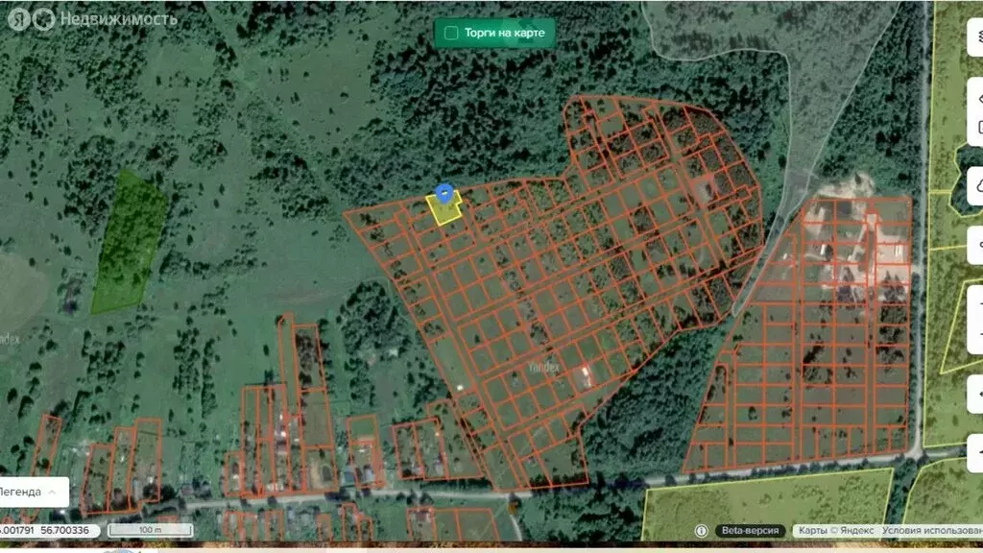Viewport: 983px width, 553px height.
Task: Click the "Торги на карте" label text
Action: point(505,34)
